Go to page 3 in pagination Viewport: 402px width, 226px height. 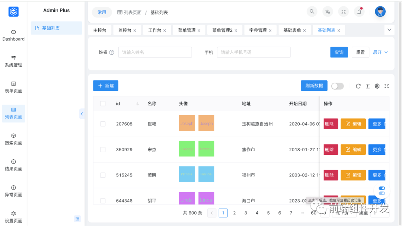click(246, 213)
